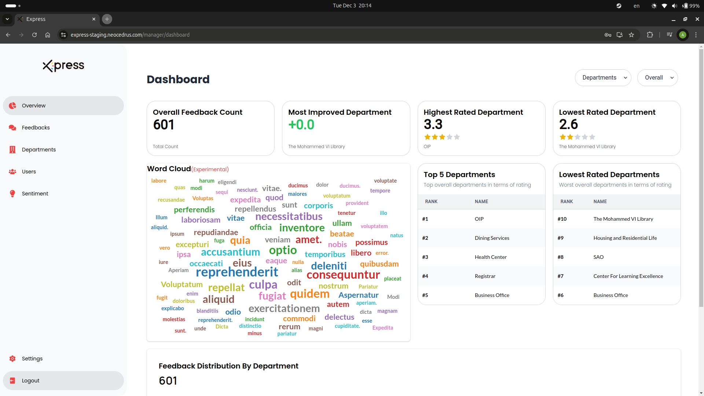The height and width of the screenshot is (396, 704).
Task: Open the media control icon
Action: point(670,35)
